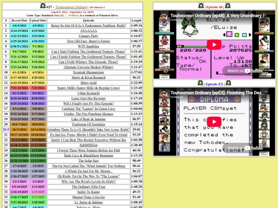This screenshot has height=208, width=278.
Task: Click the 'Episode EX' label text
Action: [214, 84]
